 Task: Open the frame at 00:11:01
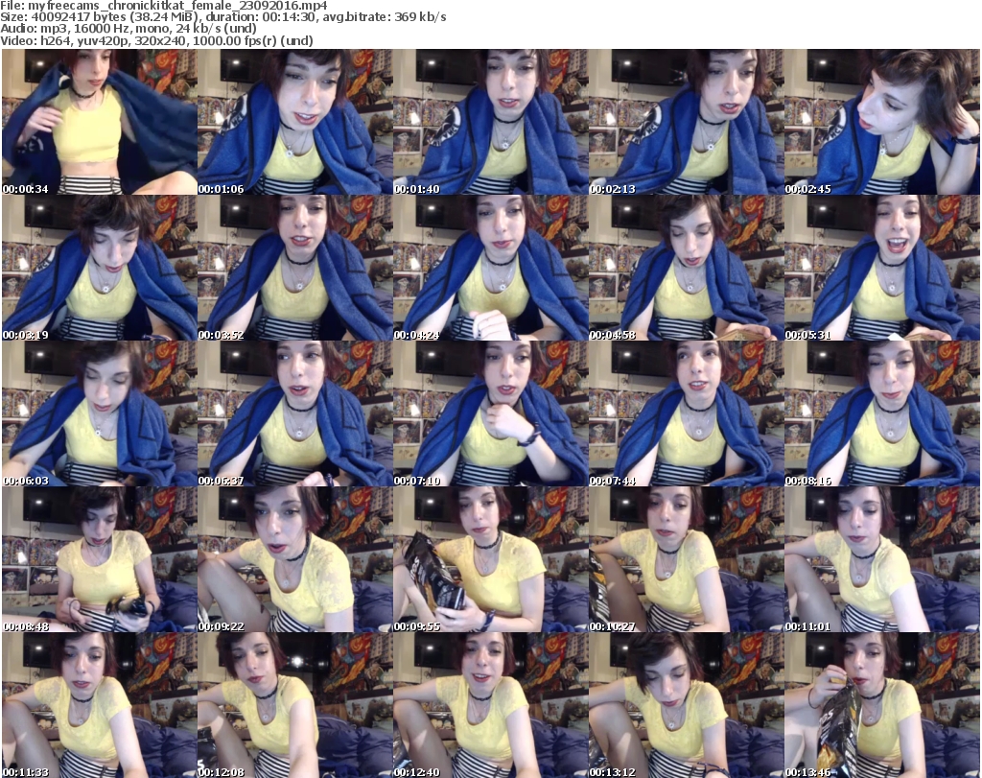tap(882, 560)
